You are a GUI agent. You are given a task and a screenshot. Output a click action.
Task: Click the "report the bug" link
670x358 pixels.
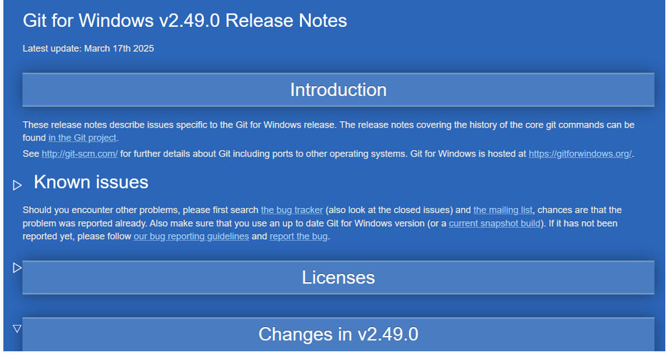299,236
